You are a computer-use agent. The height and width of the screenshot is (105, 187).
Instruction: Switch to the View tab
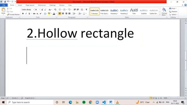coord(70,5)
